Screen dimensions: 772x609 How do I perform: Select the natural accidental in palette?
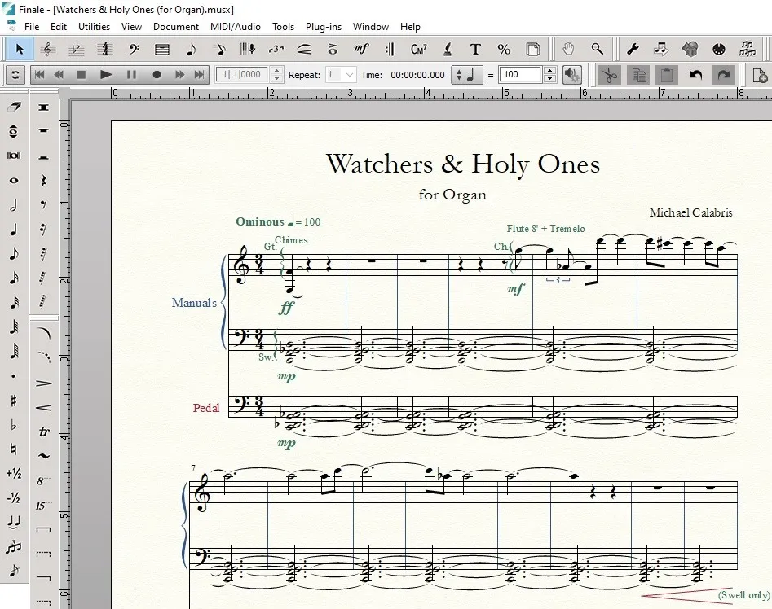[x=14, y=449]
